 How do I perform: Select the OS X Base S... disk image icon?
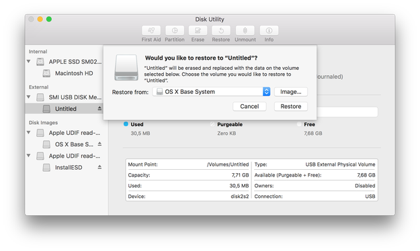(x=46, y=144)
